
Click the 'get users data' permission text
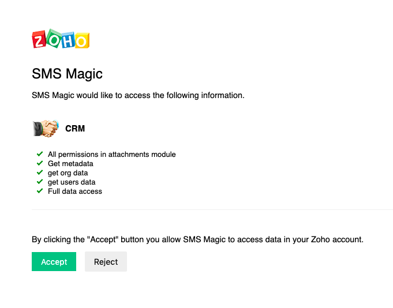[72, 182]
